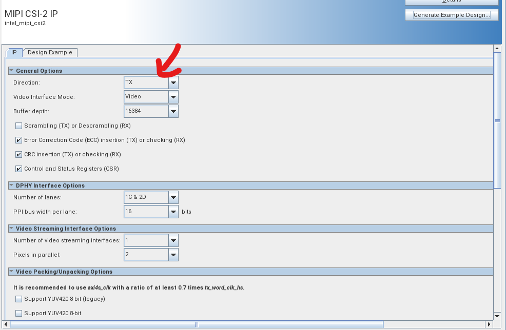Toggle CRC insertion or checking checkbox

[x=18, y=154]
